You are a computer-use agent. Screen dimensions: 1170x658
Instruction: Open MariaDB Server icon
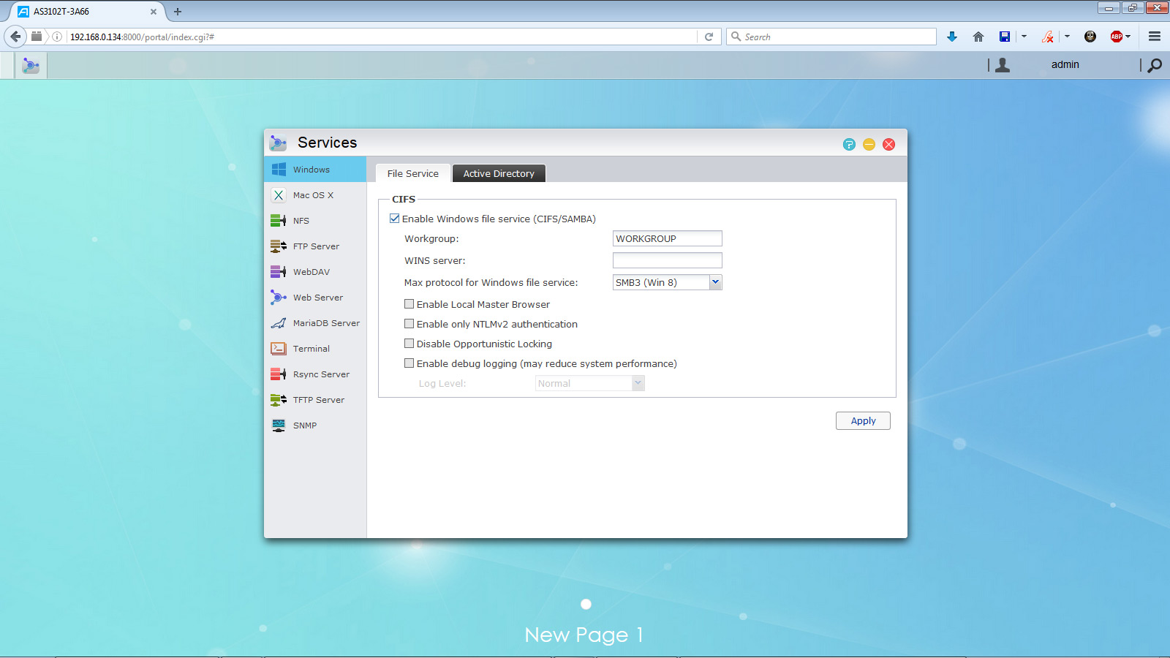[279, 323]
